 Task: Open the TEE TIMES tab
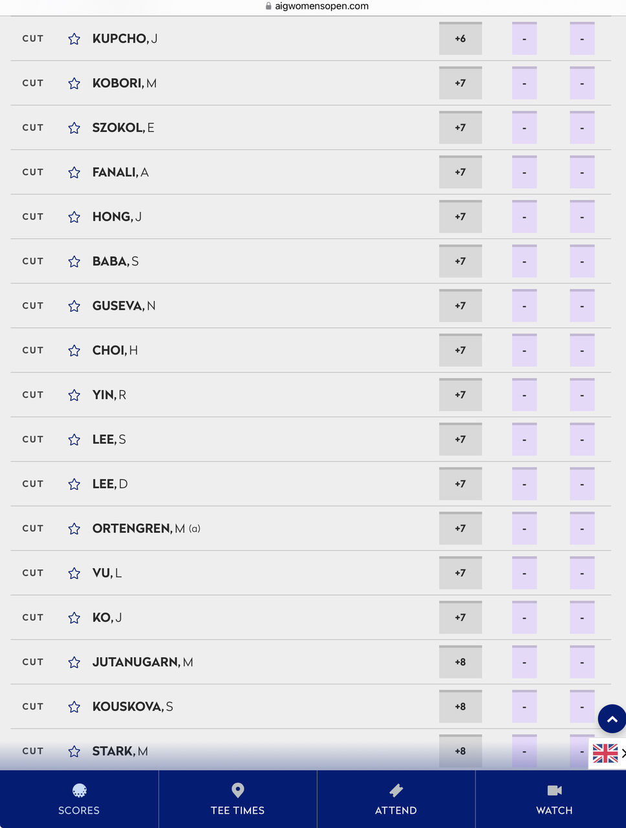[x=237, y=799]
